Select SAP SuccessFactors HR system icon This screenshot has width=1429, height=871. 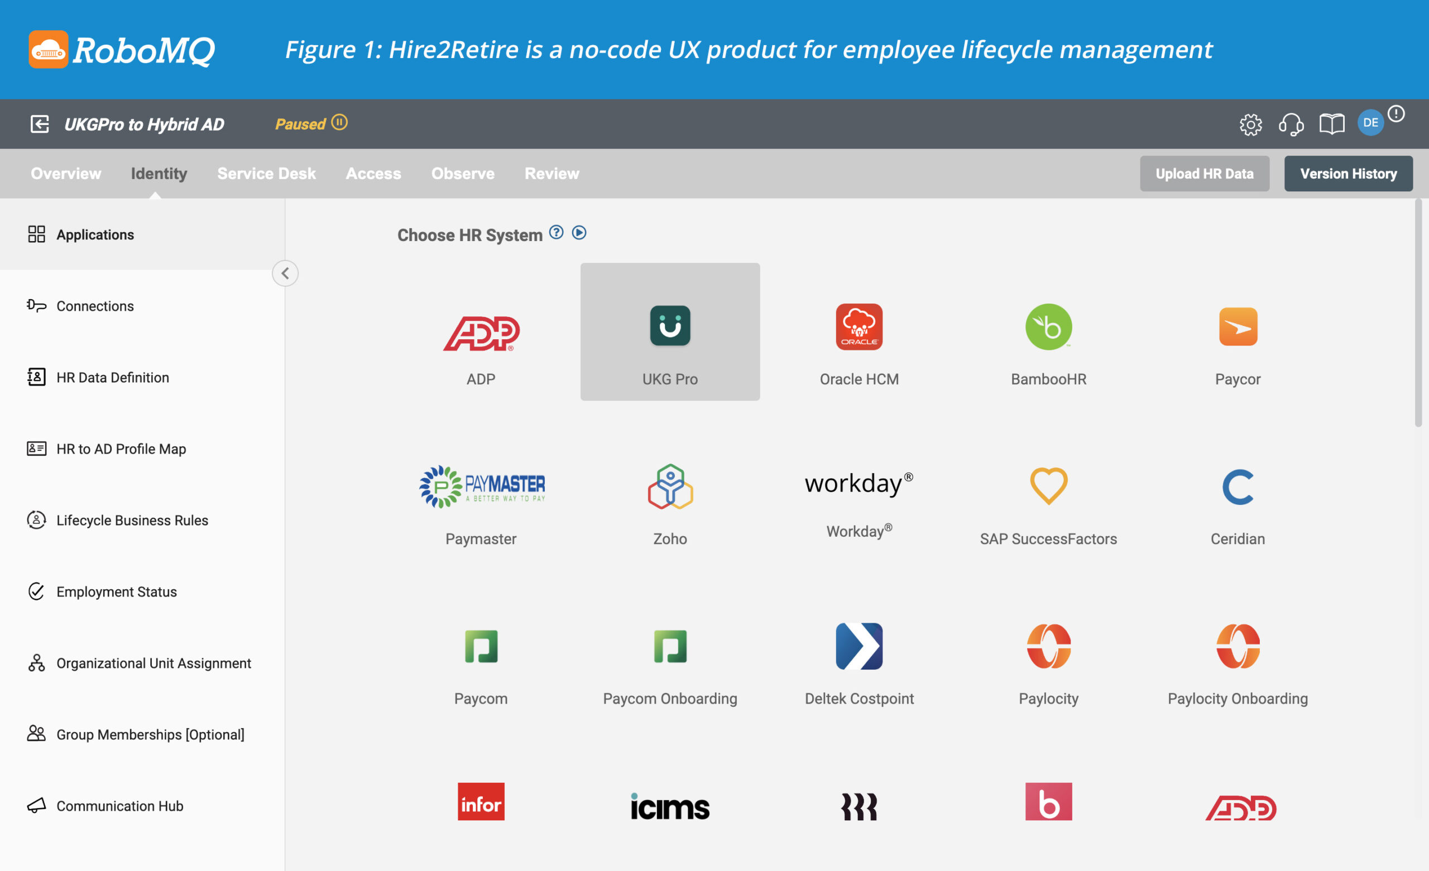point(1047,487)
